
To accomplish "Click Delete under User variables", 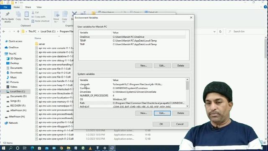I will pyautogui.click(x=180, y=65).
